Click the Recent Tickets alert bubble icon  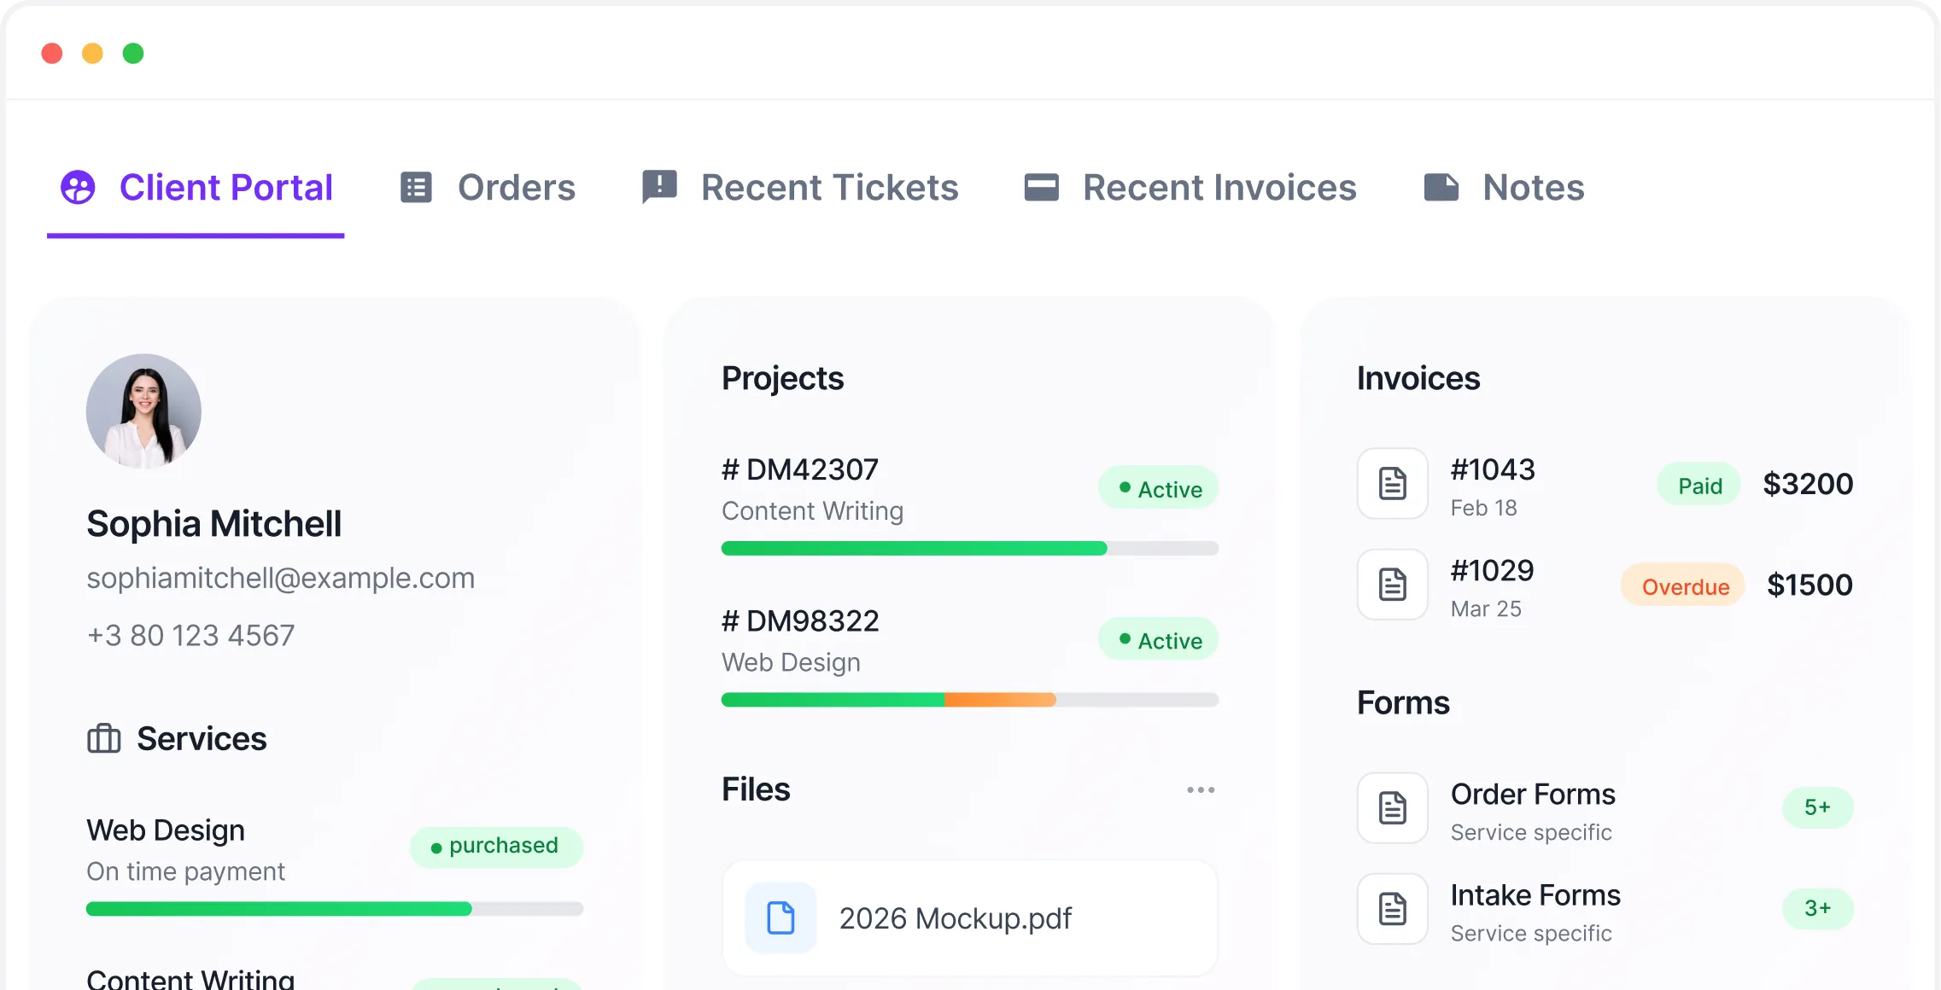[x=658, y=187]
